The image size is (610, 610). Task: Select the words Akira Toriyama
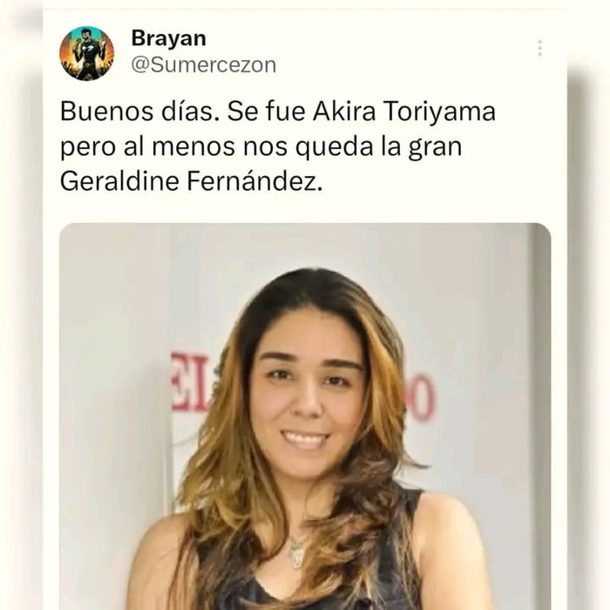[404, 112]
